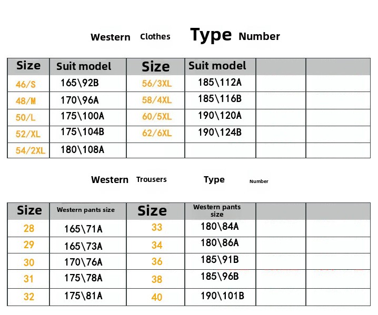Click the 46/S size cell
Image resolution: width=378 pixels, height=315 pixels.
tap(26, 84)
